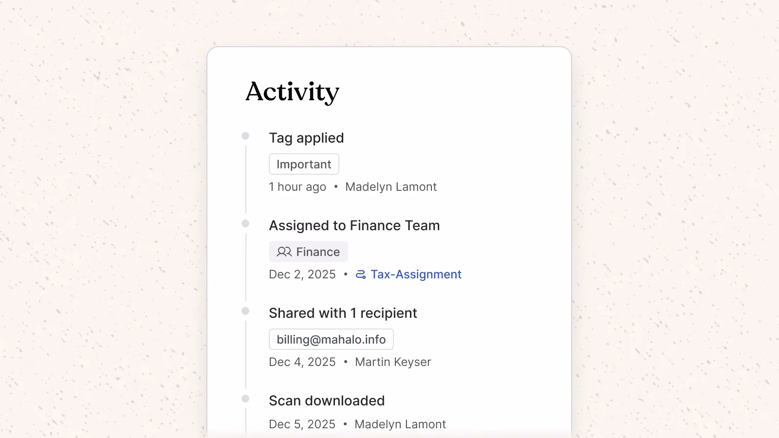This screenshot has height=438, width=779.
Task: Click the Tag applied entry title
Action: click(x=306, y=138)
